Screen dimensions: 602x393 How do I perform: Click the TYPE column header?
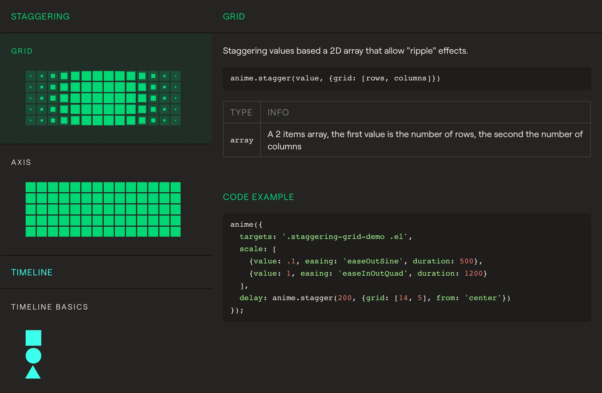click(x=241, y=112)
